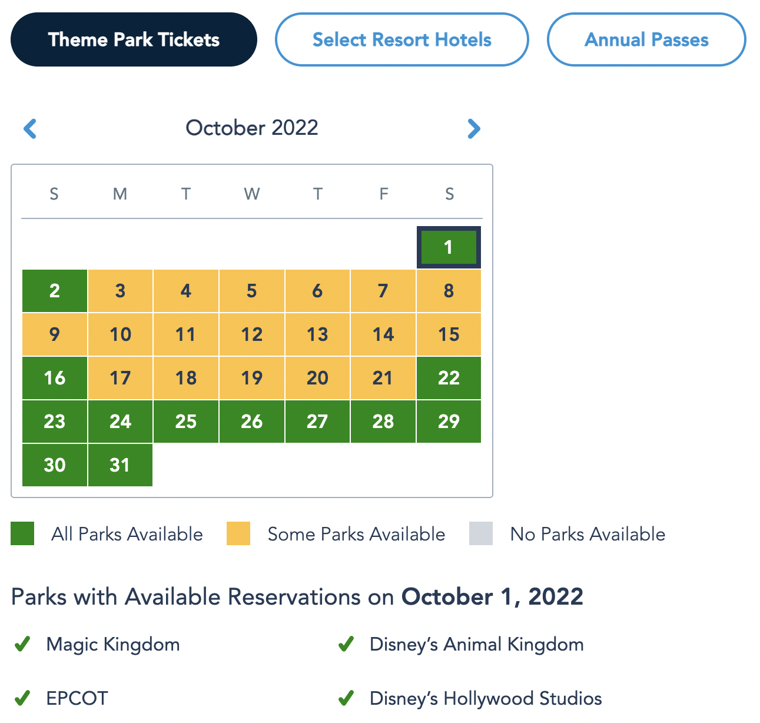Click the Disney's Animal Kingdom checkmark
Screen dimensions: 760x723
[346, 644]
